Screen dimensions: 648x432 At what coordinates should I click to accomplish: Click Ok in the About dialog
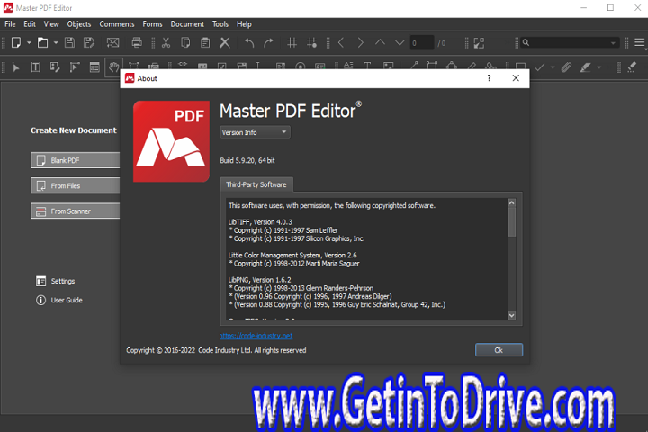coord(499,350)
